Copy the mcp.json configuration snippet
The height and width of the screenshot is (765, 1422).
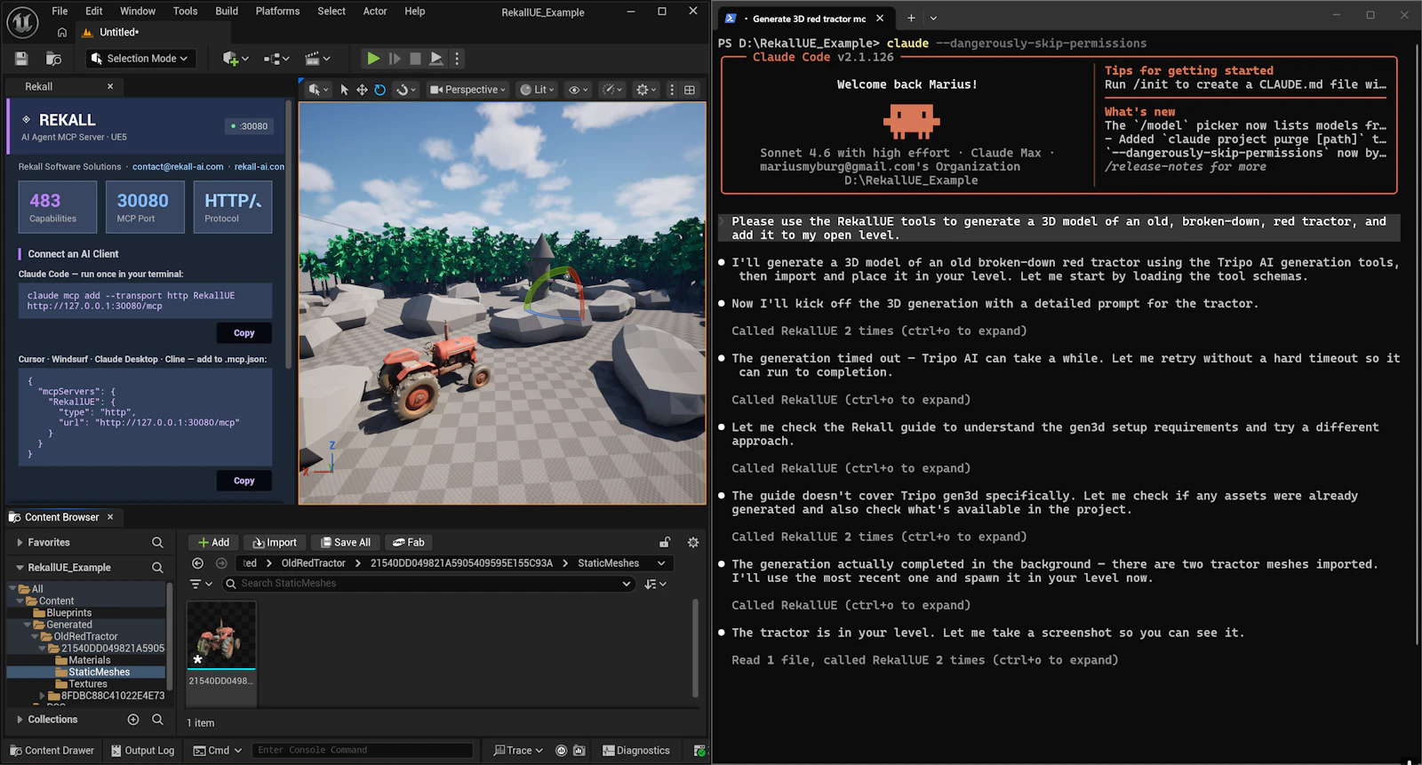(x=244, y=481)
